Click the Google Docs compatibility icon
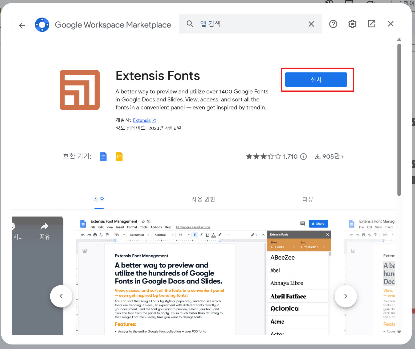 (103, 157)
